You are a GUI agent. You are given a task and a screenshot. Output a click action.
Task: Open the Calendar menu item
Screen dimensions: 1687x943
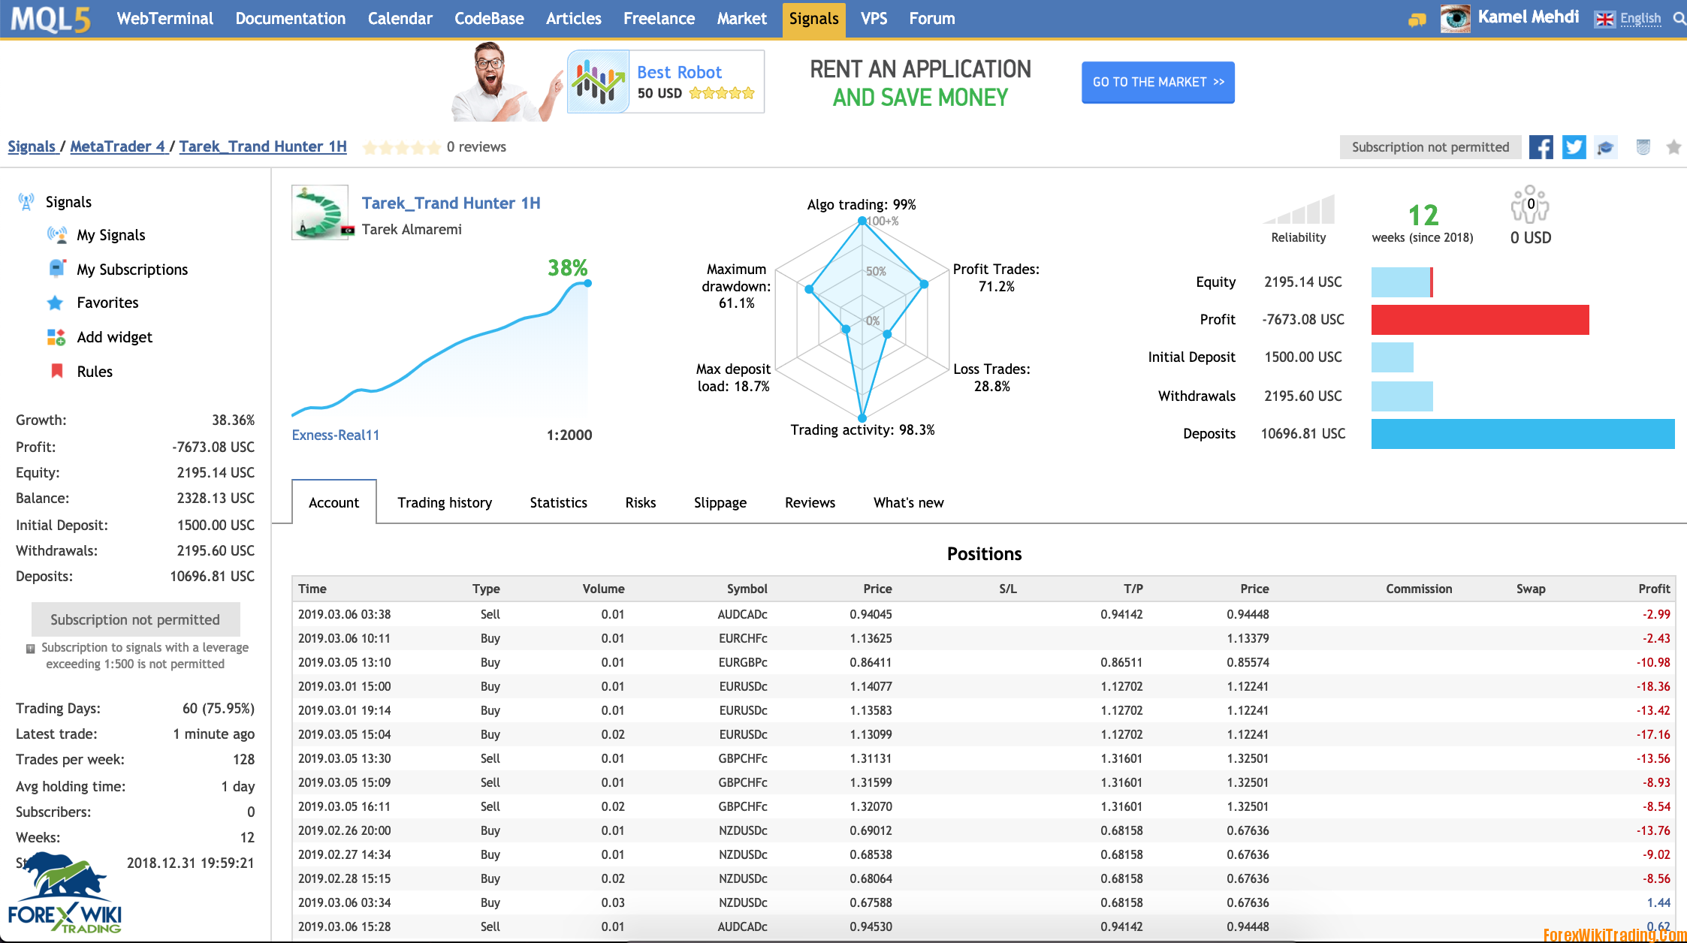(x=400, y=19)
